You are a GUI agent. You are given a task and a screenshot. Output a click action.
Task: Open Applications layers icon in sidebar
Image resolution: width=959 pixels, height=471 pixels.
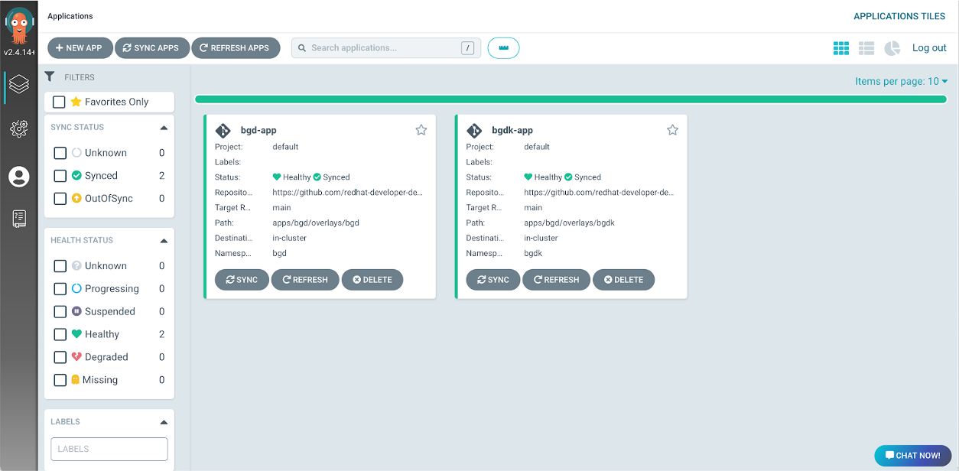pyautogui.click(x=19, y=84)
